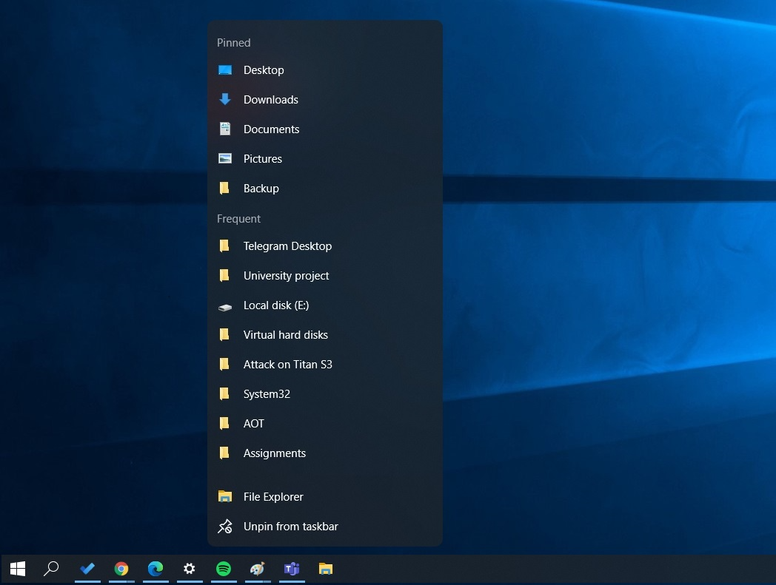Open Microsoft Teams from the taskbar

[x=292, y=569]
